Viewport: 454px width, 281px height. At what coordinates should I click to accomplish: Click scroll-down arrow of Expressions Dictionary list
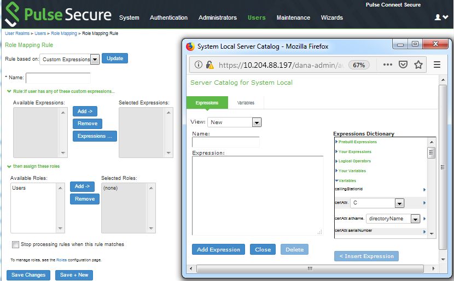point(432,234)
